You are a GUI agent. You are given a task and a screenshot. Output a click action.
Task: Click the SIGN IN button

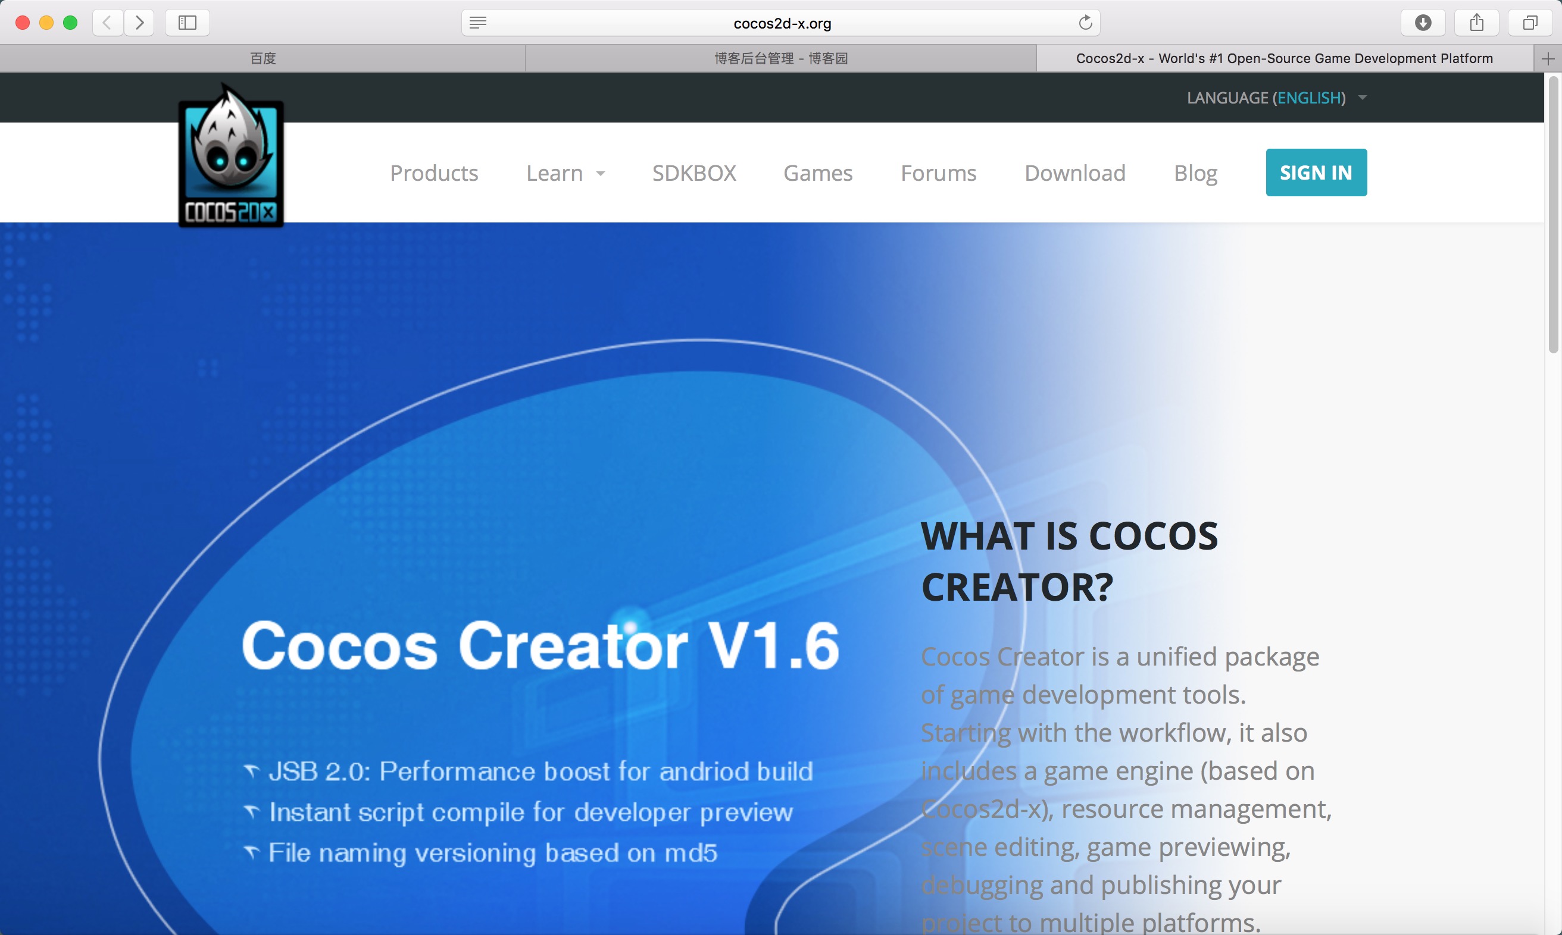point(1316,172)
